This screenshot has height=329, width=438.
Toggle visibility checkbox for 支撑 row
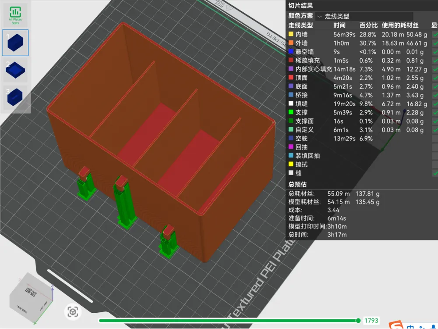(x=435, y=112)
